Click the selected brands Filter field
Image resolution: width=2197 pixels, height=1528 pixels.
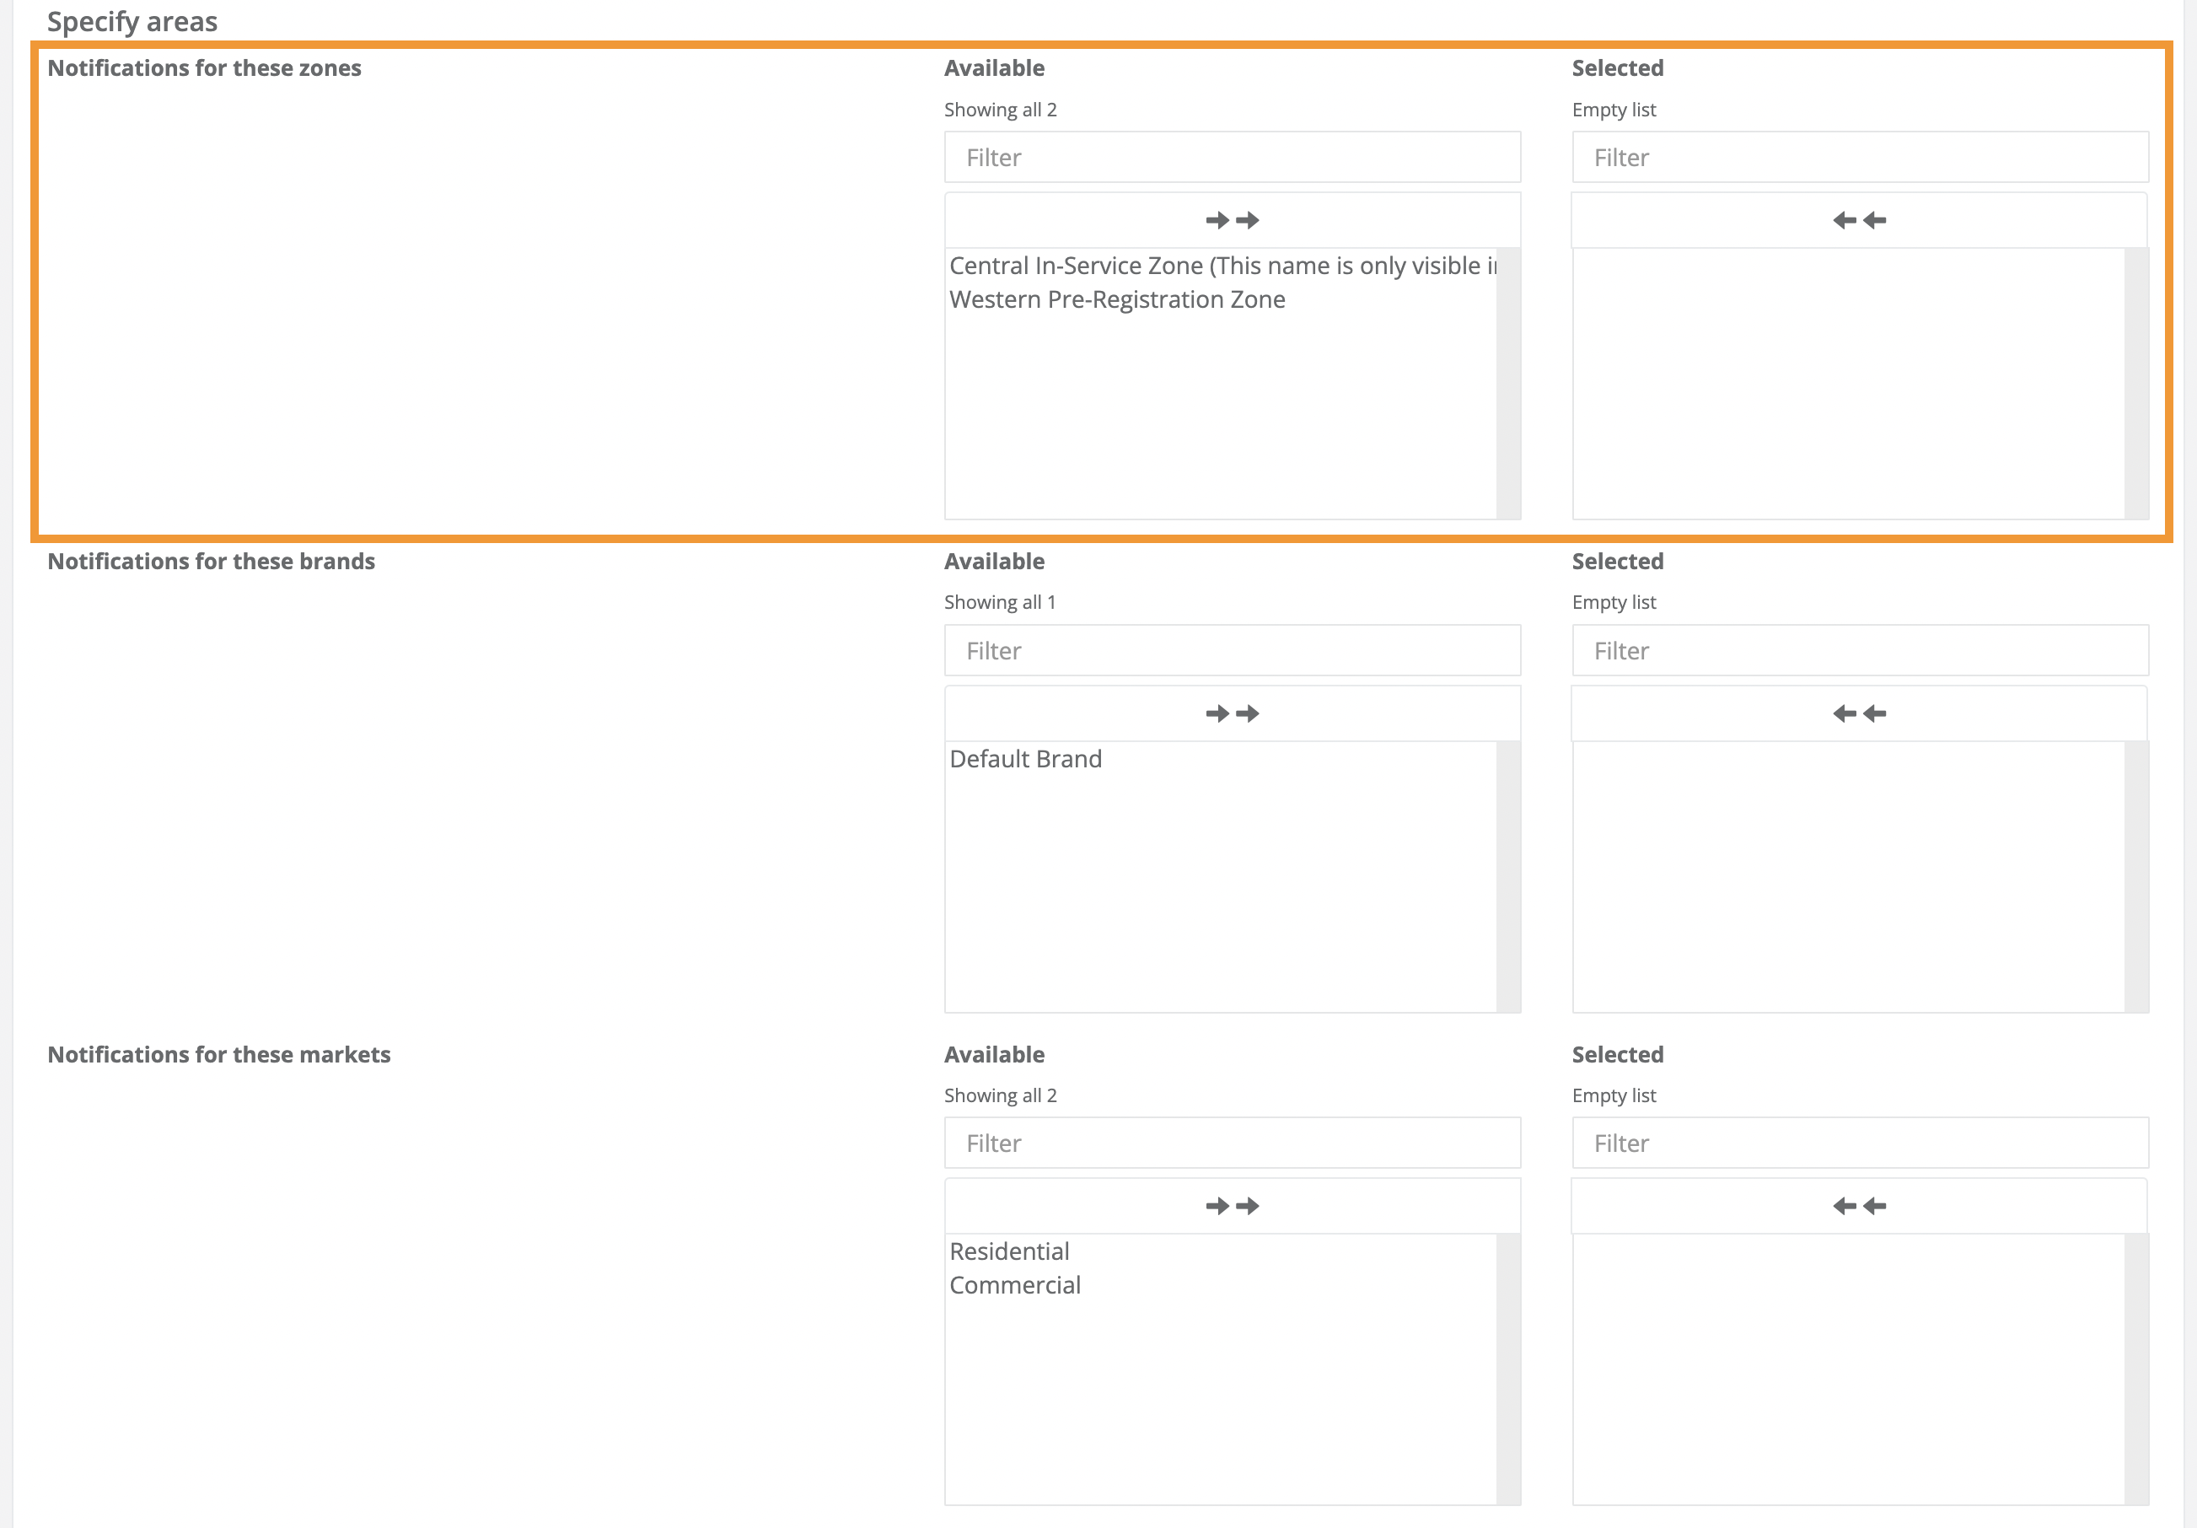click(x=1859, y=651)
